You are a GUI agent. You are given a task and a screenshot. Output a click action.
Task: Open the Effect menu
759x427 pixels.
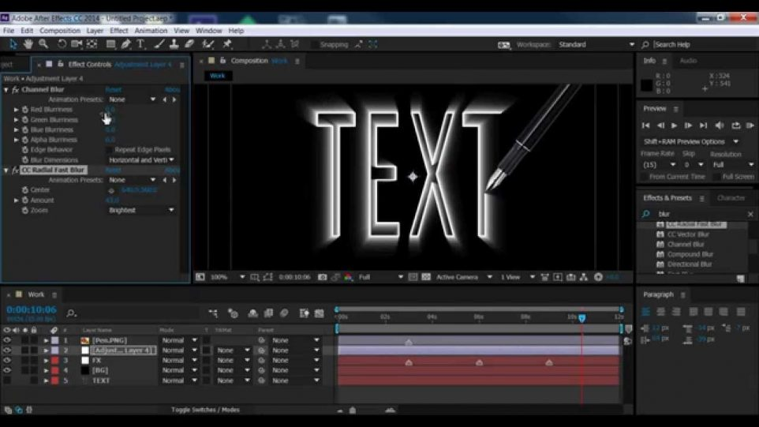point(118,31)
